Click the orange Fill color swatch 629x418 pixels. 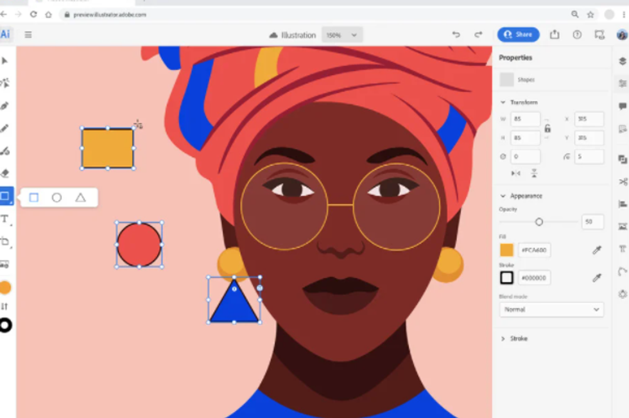pos(506,250)
